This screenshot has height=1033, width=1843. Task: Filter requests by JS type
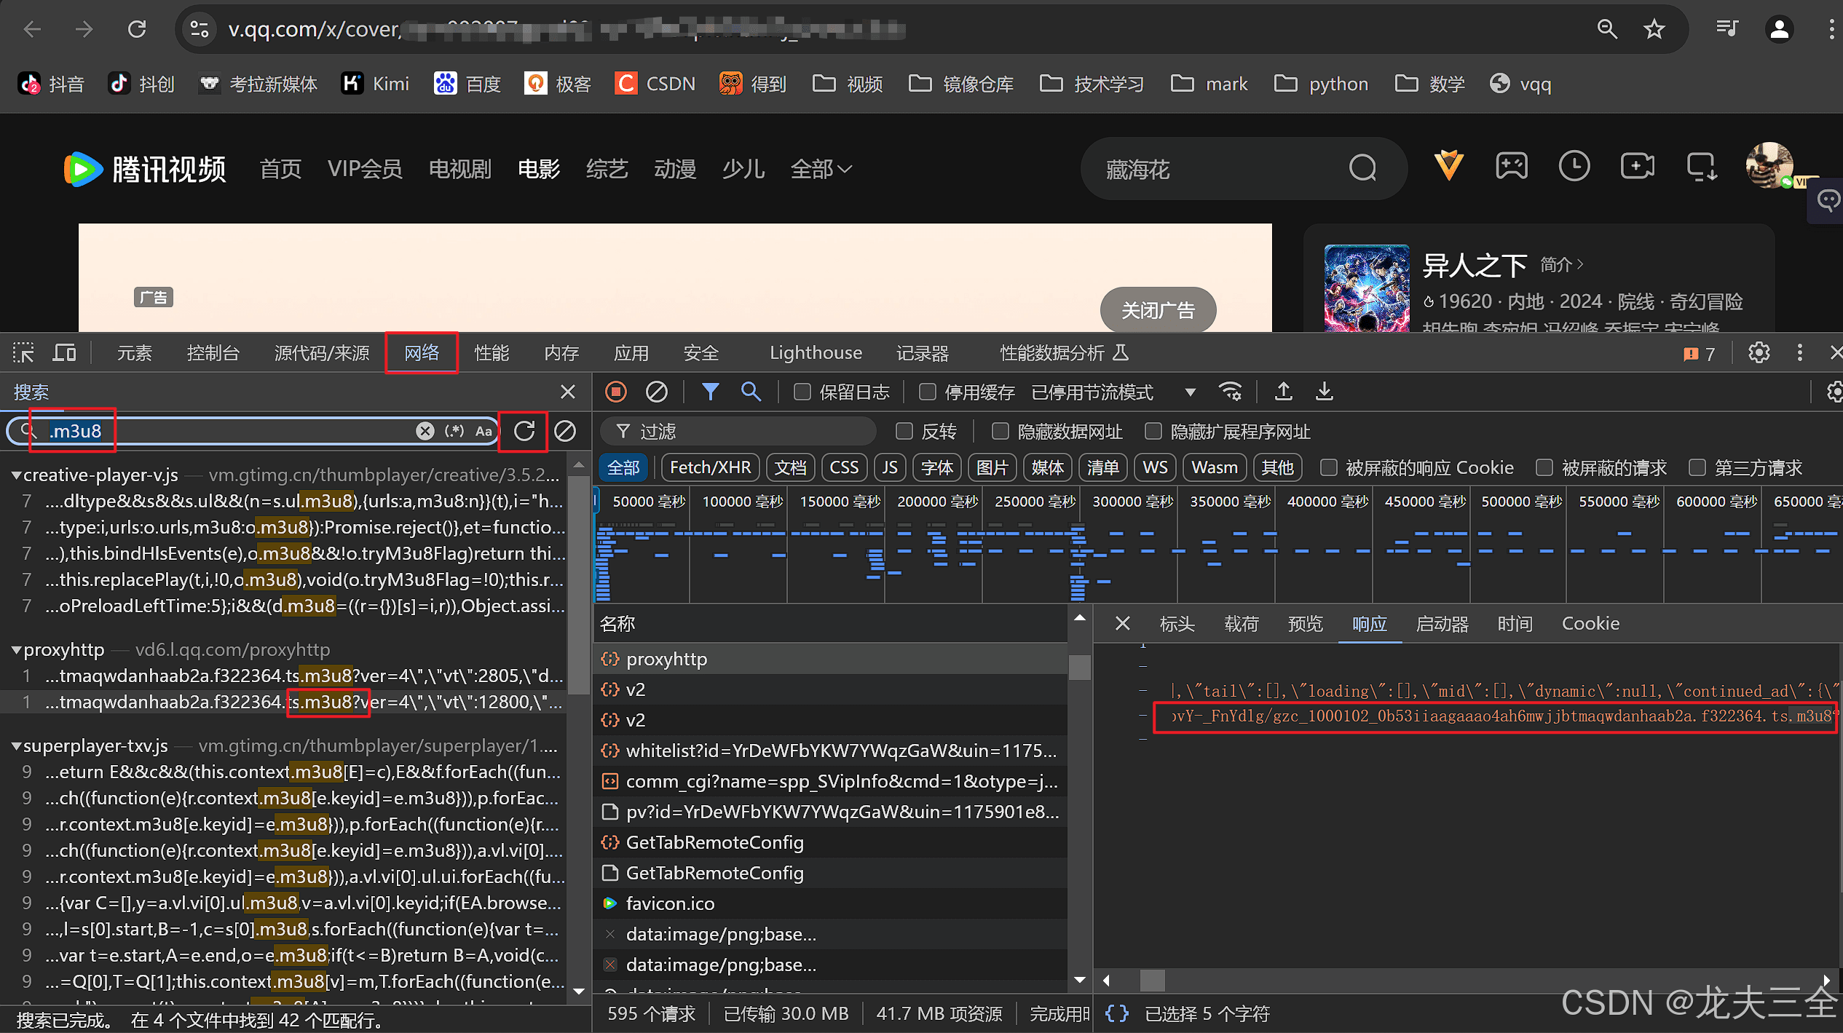890,467
